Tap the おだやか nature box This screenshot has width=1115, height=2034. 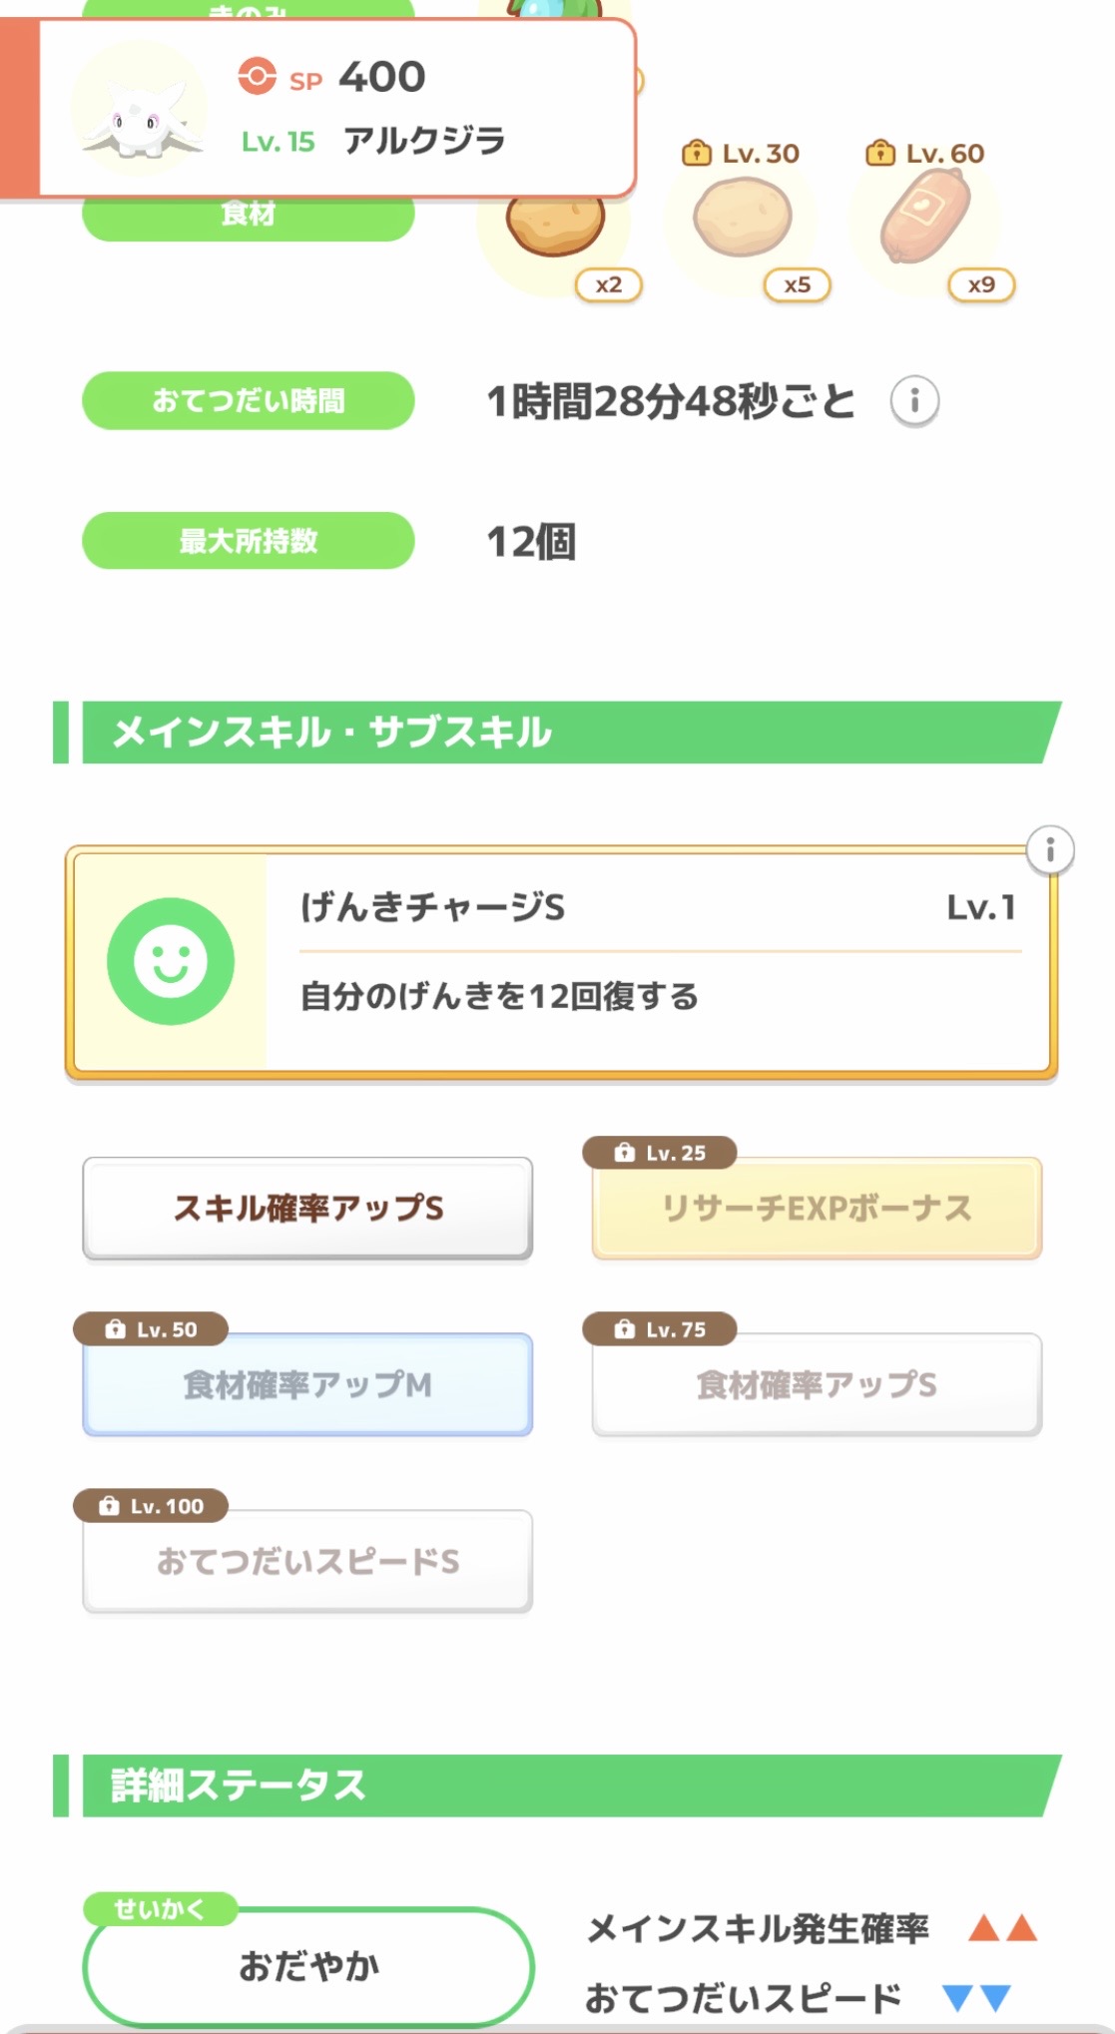(308, 1966)
